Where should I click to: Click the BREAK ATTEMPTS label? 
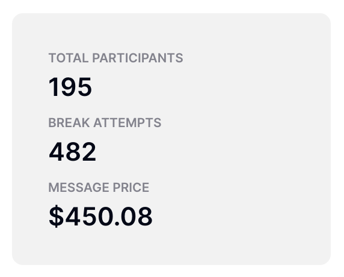point(105,122)
